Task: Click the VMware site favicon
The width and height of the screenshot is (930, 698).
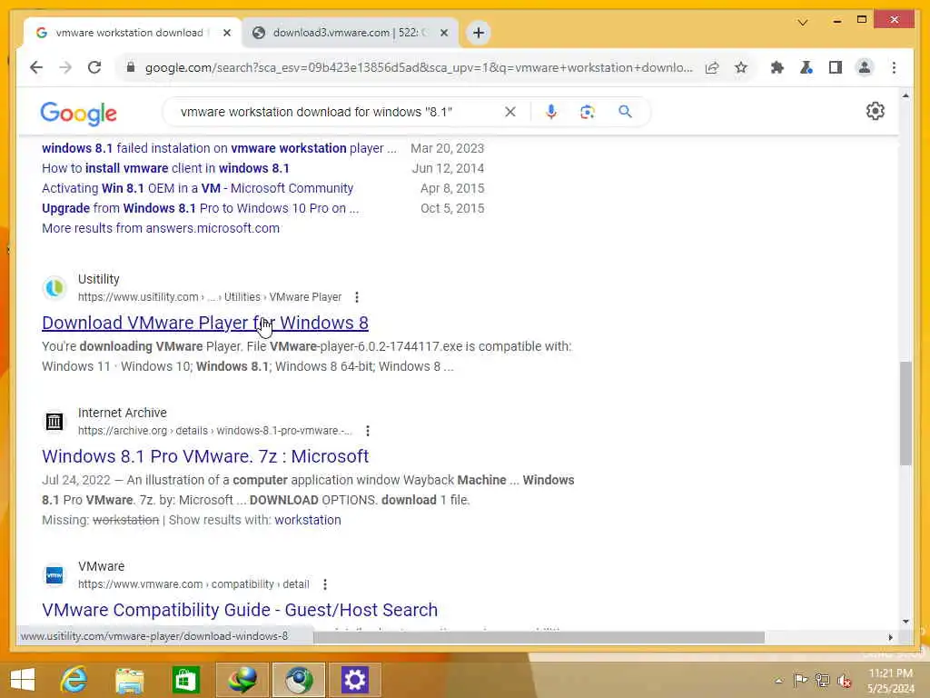Action: [54, 575]
